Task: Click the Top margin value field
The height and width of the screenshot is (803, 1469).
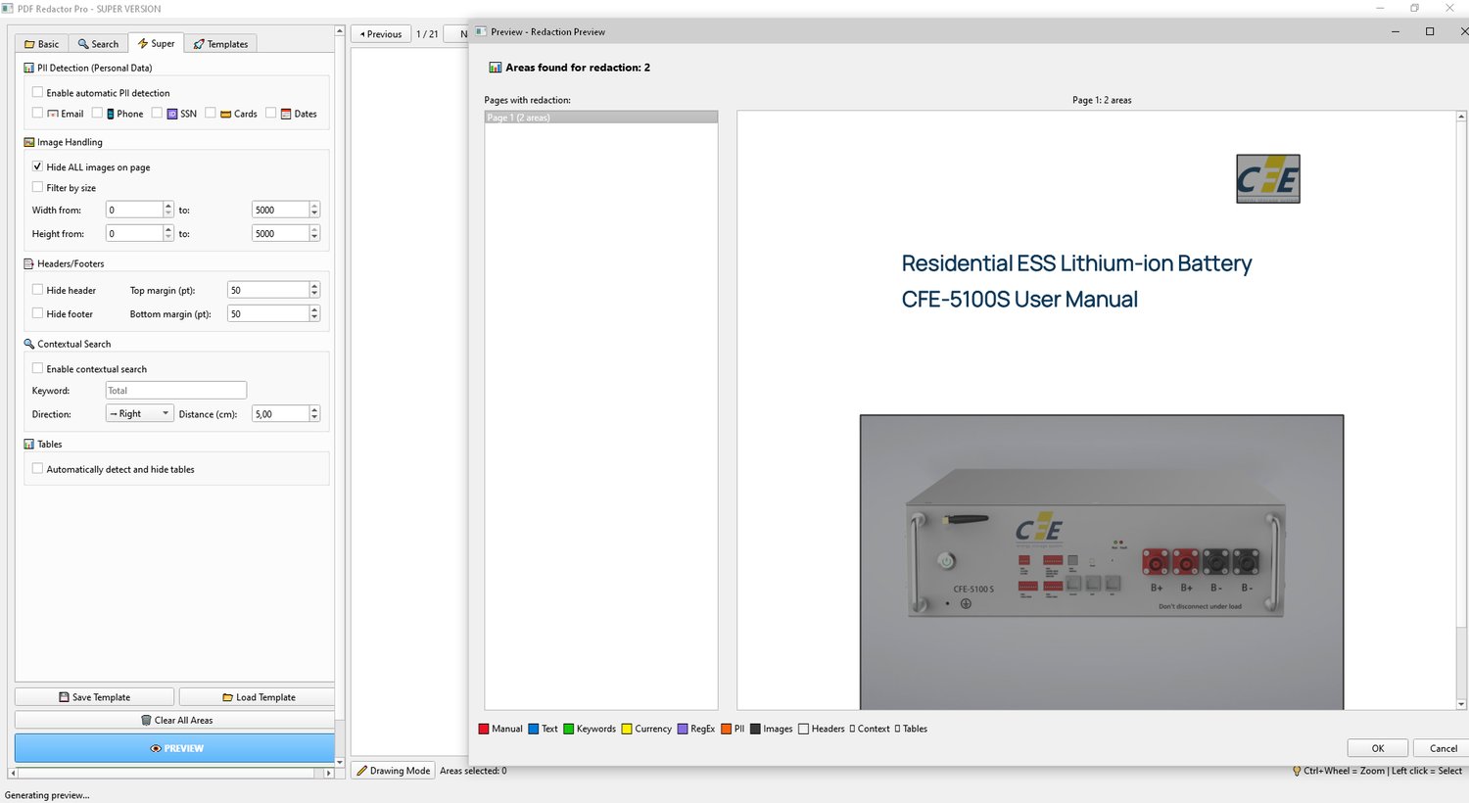Action: 268,290
